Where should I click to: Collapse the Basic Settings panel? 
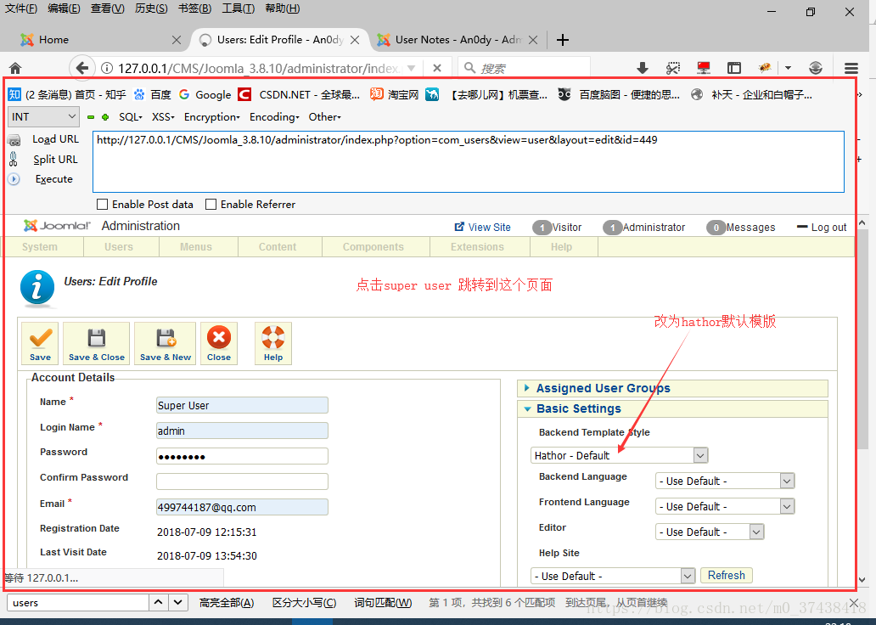point(672,408)
